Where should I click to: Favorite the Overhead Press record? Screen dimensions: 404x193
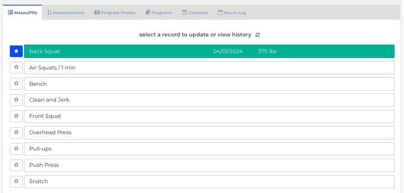point(16,133)
